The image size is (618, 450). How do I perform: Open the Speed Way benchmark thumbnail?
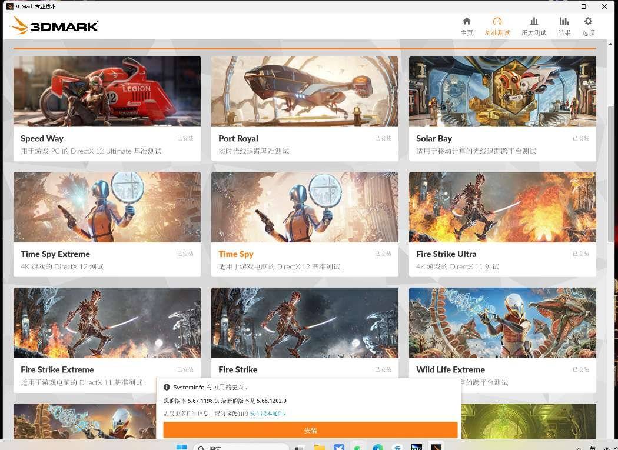click(x=107, y=91)
